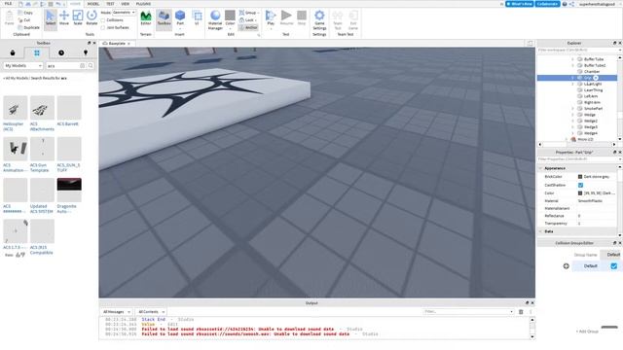623x350 pixels.
Task: Click the Anchor button
Action: point(248,27)
